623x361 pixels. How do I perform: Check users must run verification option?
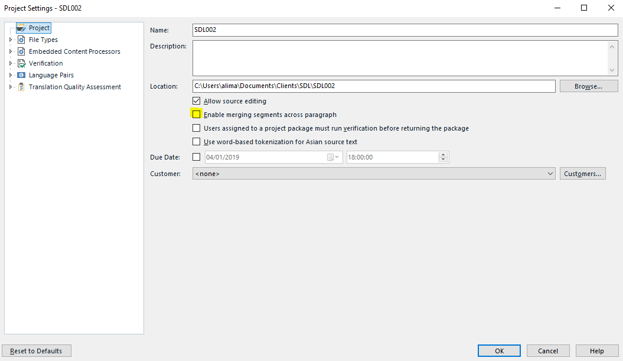pos(196,128)
